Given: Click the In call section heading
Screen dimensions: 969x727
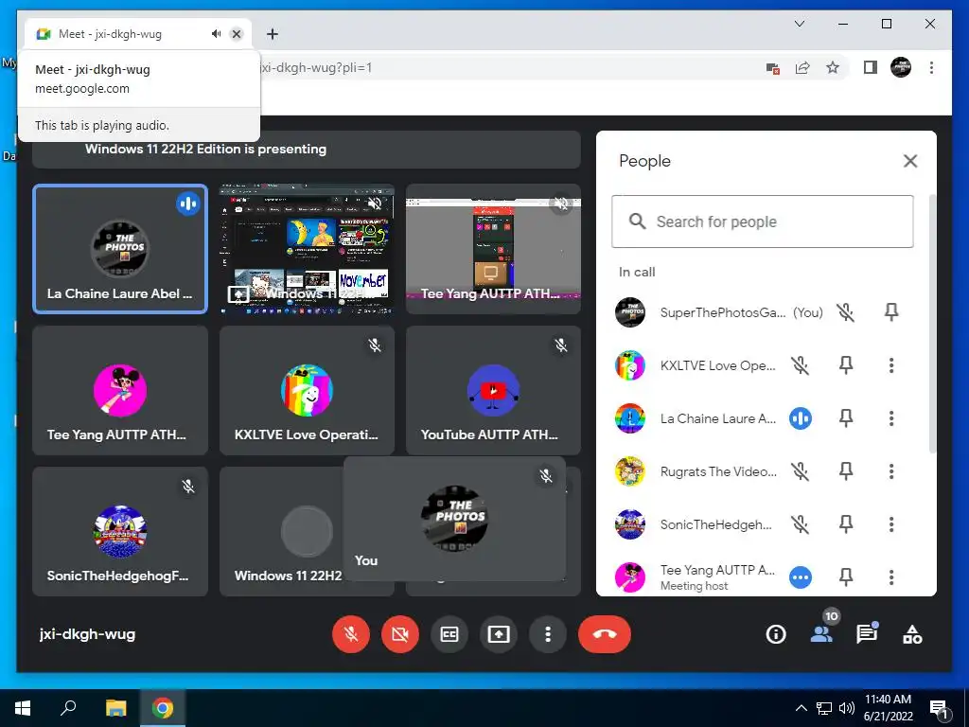Looking at the screenshot, I should pyautogui.click(x=637, y=272).
